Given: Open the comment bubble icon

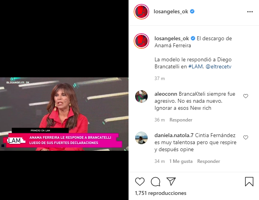Looking at the screenshot, I should [155, 182].
